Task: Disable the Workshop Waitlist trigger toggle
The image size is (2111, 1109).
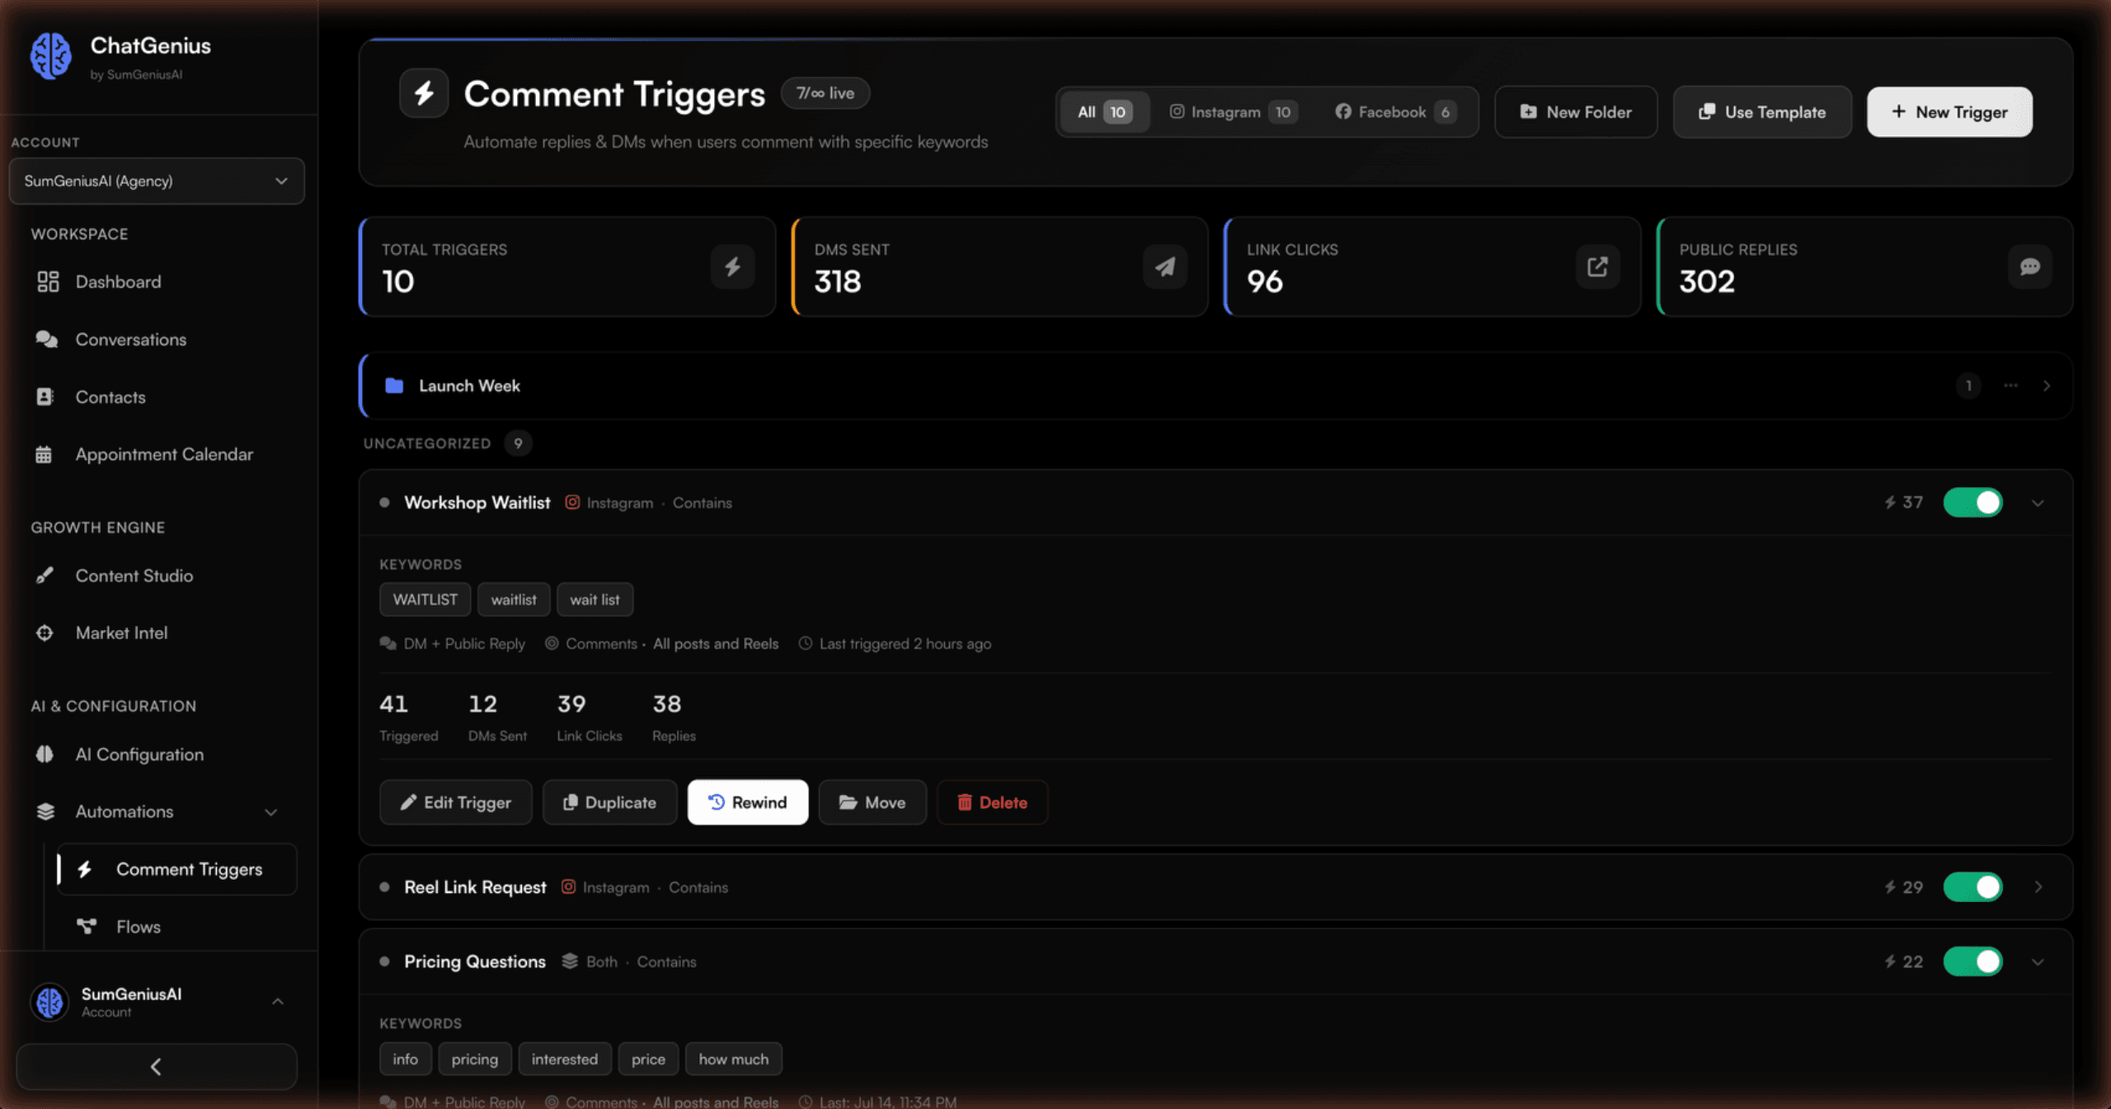Action: pos(1972,502)
